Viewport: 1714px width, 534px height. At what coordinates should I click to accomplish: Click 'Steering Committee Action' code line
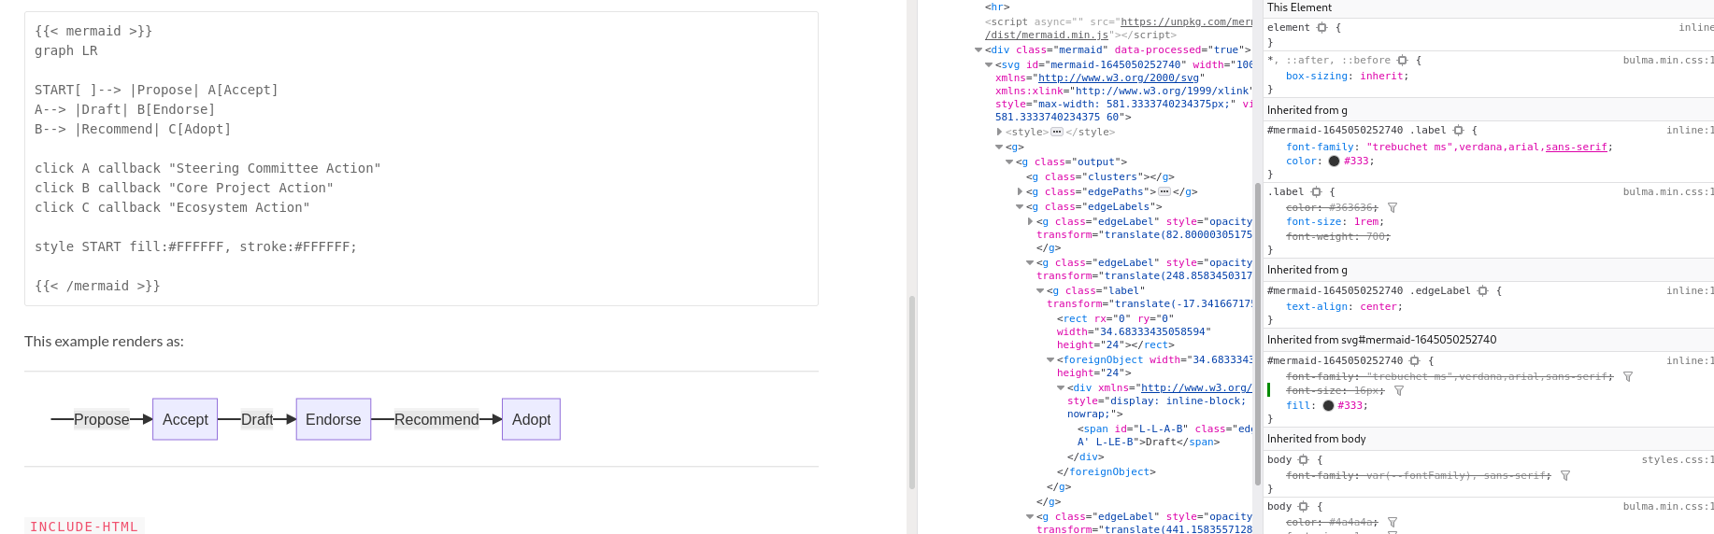click(x=207, y=169)
